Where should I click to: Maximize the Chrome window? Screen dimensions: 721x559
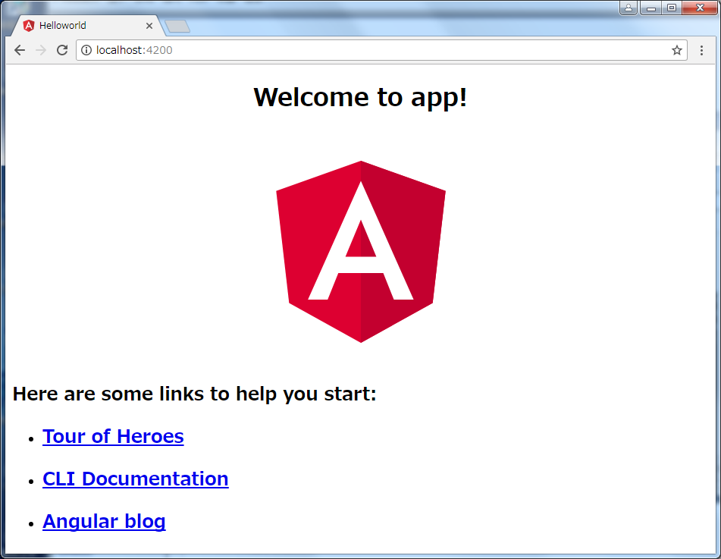point(672,8)
